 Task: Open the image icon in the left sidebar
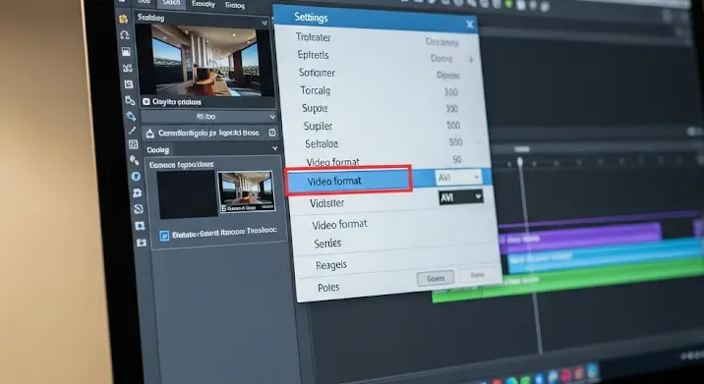pyautogui.click(x=126, y=52)
